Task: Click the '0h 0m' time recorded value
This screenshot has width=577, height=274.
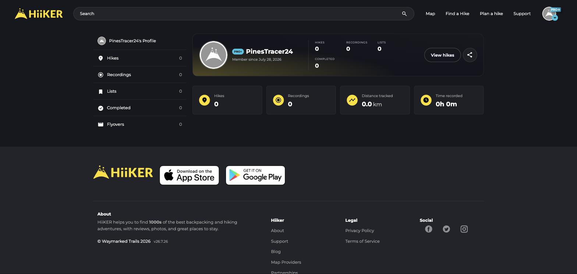Action: point(446,104)
